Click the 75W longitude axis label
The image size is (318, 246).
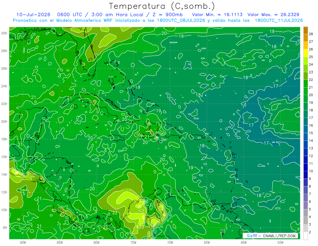[x=133, y=243]
